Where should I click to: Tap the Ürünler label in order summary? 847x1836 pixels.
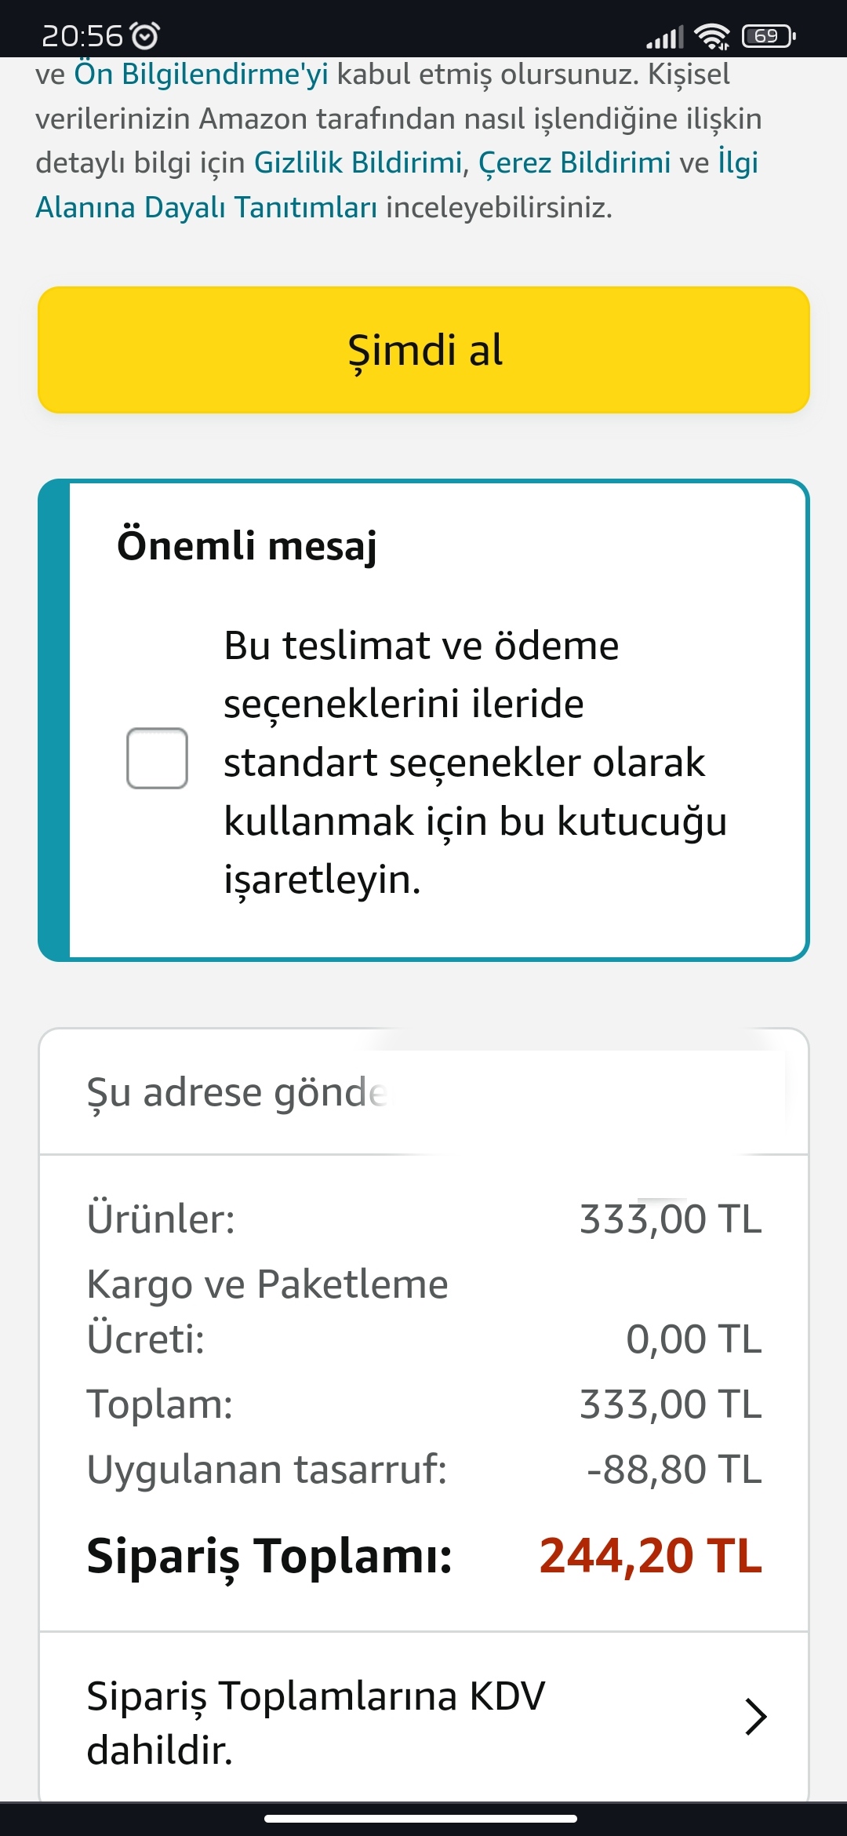tap(161, 1219)
